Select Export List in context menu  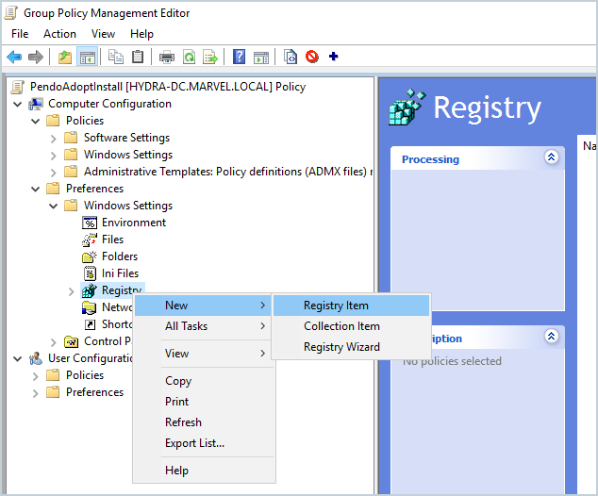click(x=204, y=443)
